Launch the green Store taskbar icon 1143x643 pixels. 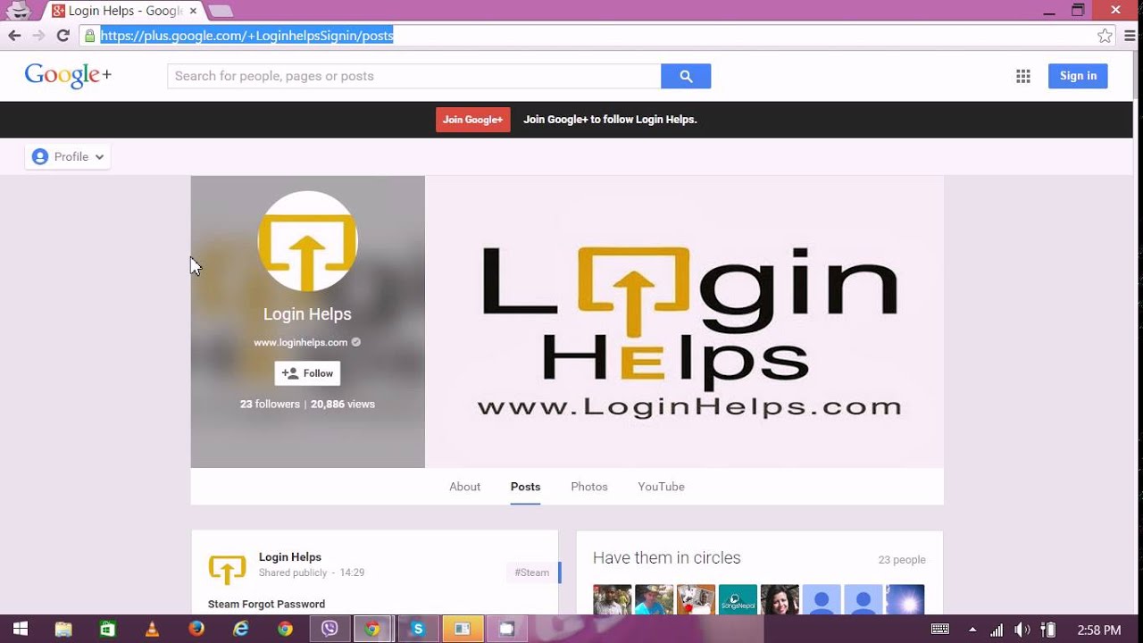coord(107,629)
